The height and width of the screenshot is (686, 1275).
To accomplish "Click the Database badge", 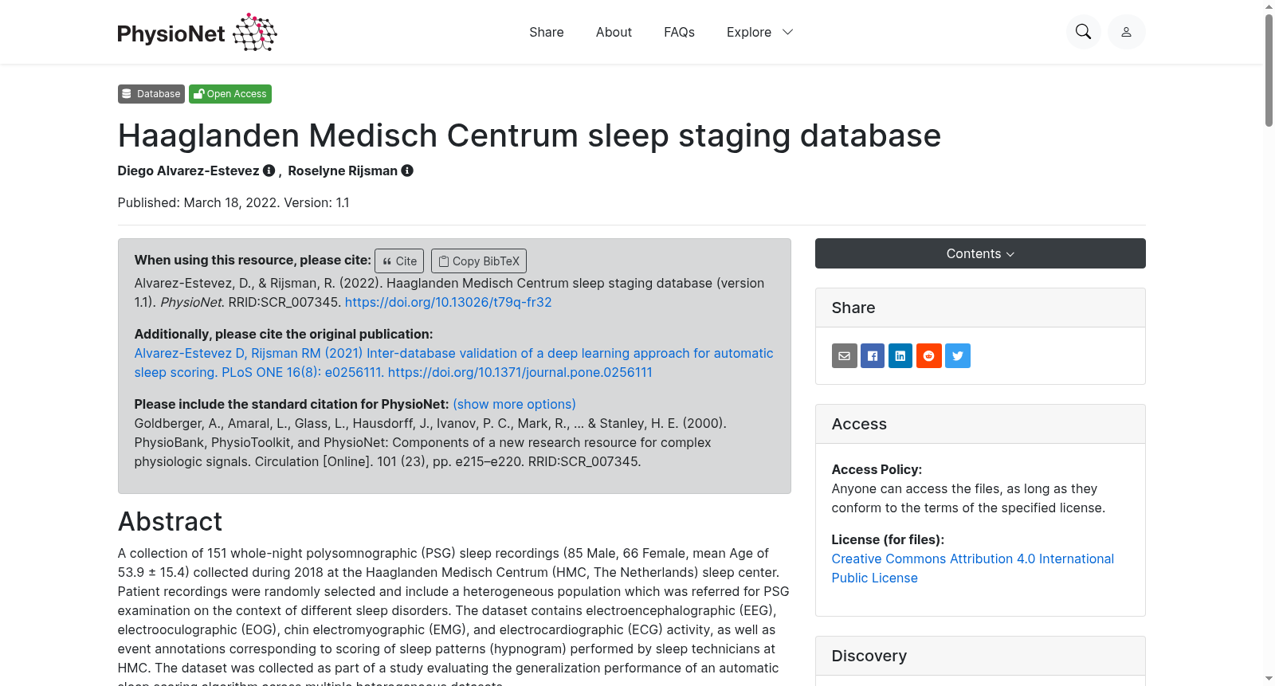I will (x=151, y=94).
